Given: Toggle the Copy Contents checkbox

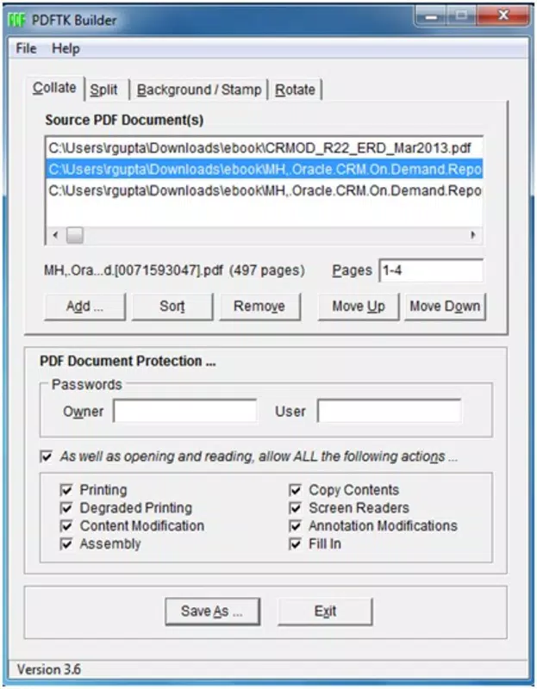Looking at the screenshot, I should [x=295, y=490].
